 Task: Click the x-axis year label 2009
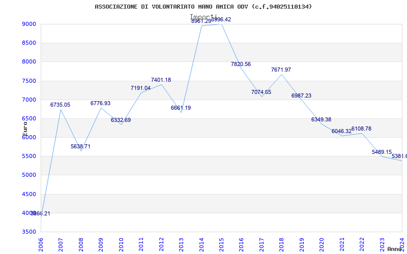point(101,244)
